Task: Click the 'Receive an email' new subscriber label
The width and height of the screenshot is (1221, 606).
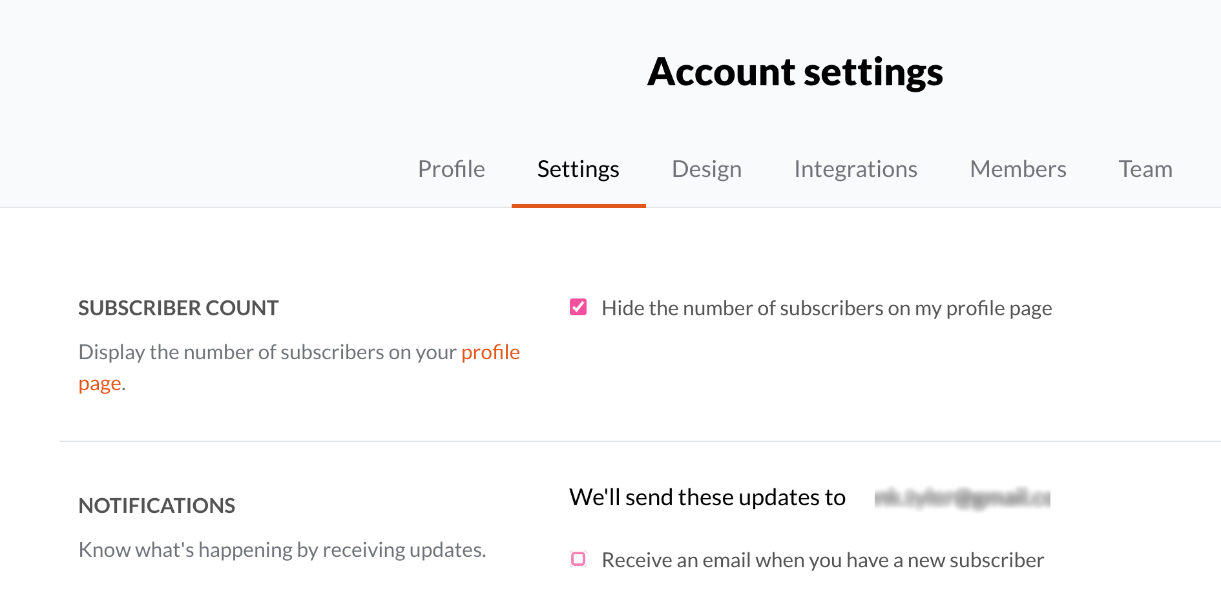Action: tap(823, 560)
